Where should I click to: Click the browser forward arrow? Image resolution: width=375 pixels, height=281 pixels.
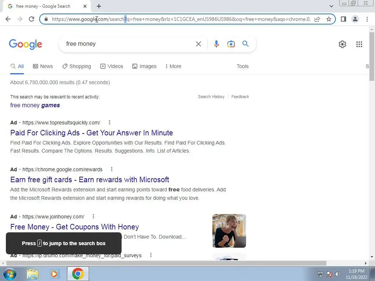click(20, 19)
